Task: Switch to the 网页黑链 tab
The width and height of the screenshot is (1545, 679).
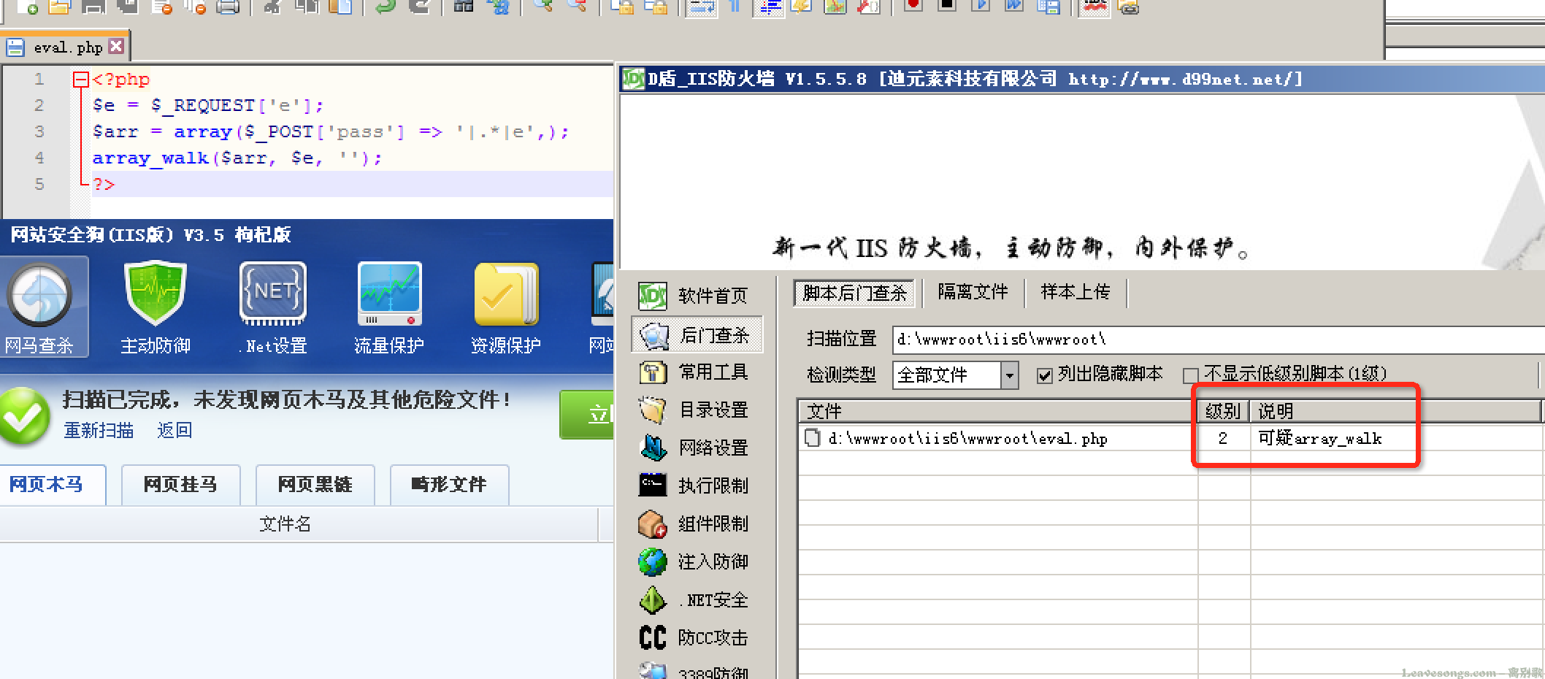Action: (x=315, y=485)
